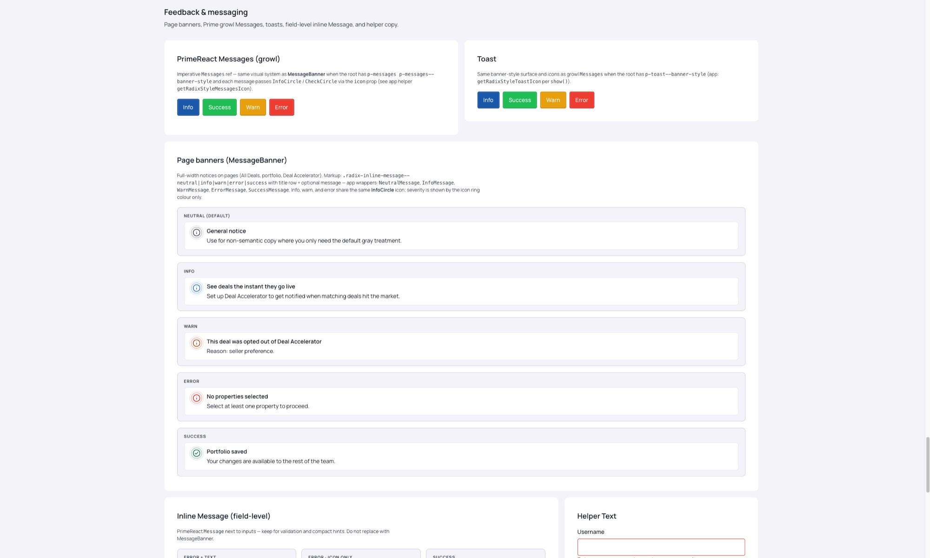930x558 pixels.
Task: Show the Warn toast
Action: (x=553, y=100)
